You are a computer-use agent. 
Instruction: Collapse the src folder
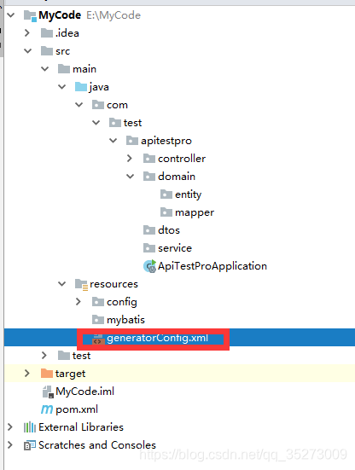(x=28, y=51)
